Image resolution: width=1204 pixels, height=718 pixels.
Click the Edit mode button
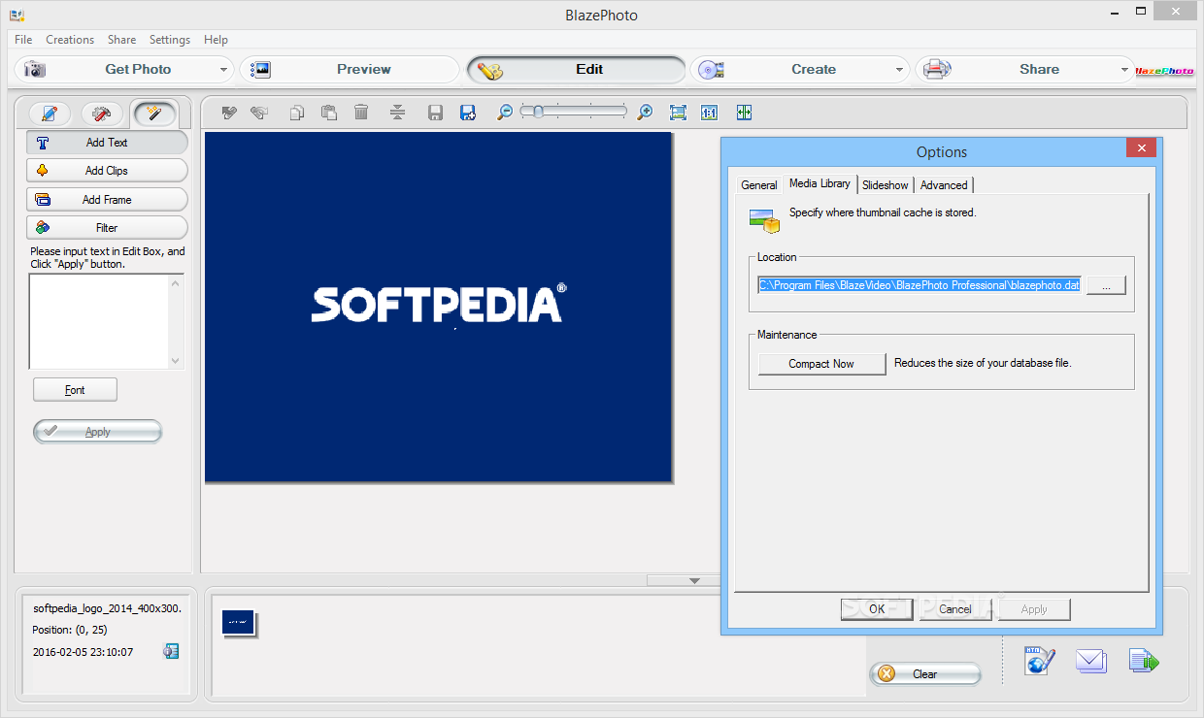click(577, 70)
